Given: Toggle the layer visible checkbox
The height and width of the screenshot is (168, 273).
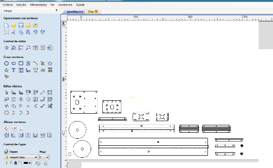Looking at the screenshot, I should (x=11, y=163).
